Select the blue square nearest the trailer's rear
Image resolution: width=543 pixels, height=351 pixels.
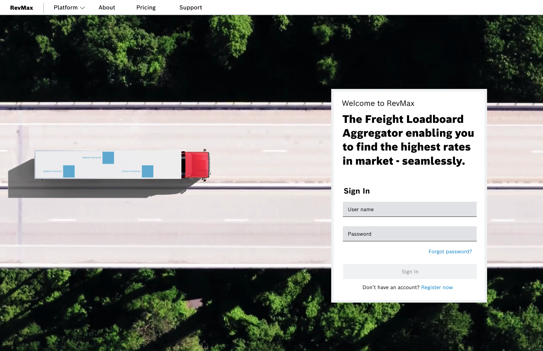point(69,171)
